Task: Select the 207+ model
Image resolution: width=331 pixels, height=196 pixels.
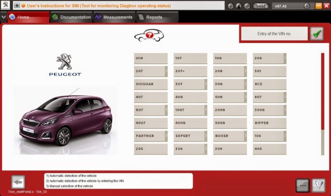Action: pos(190,71)
